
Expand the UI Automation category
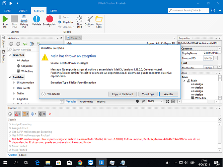pyautogui.click(x=14, y=82)
